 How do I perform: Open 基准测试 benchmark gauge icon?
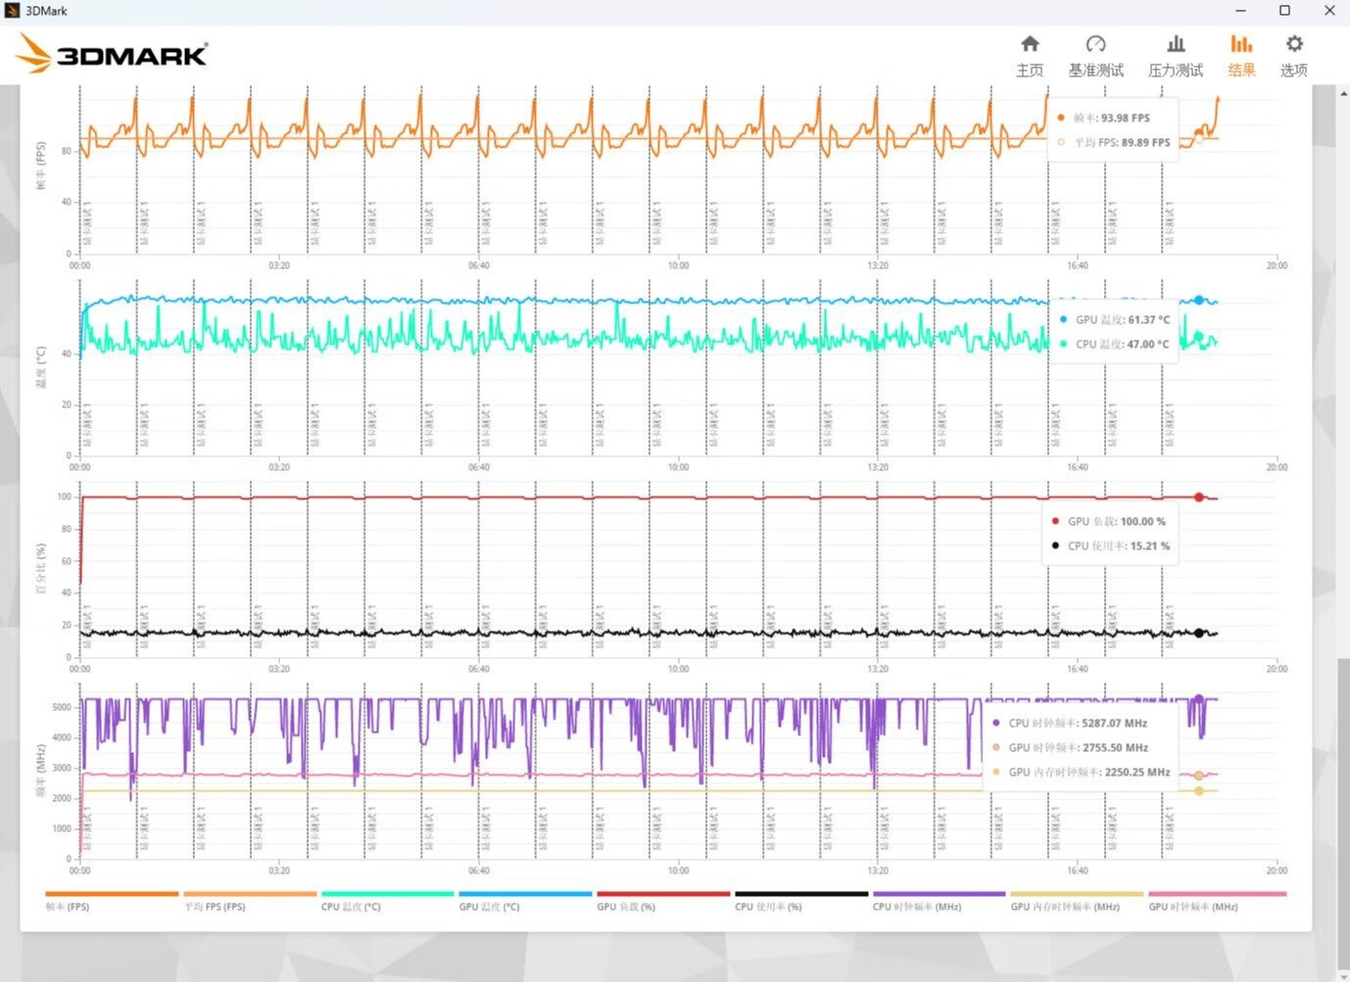1095,55
